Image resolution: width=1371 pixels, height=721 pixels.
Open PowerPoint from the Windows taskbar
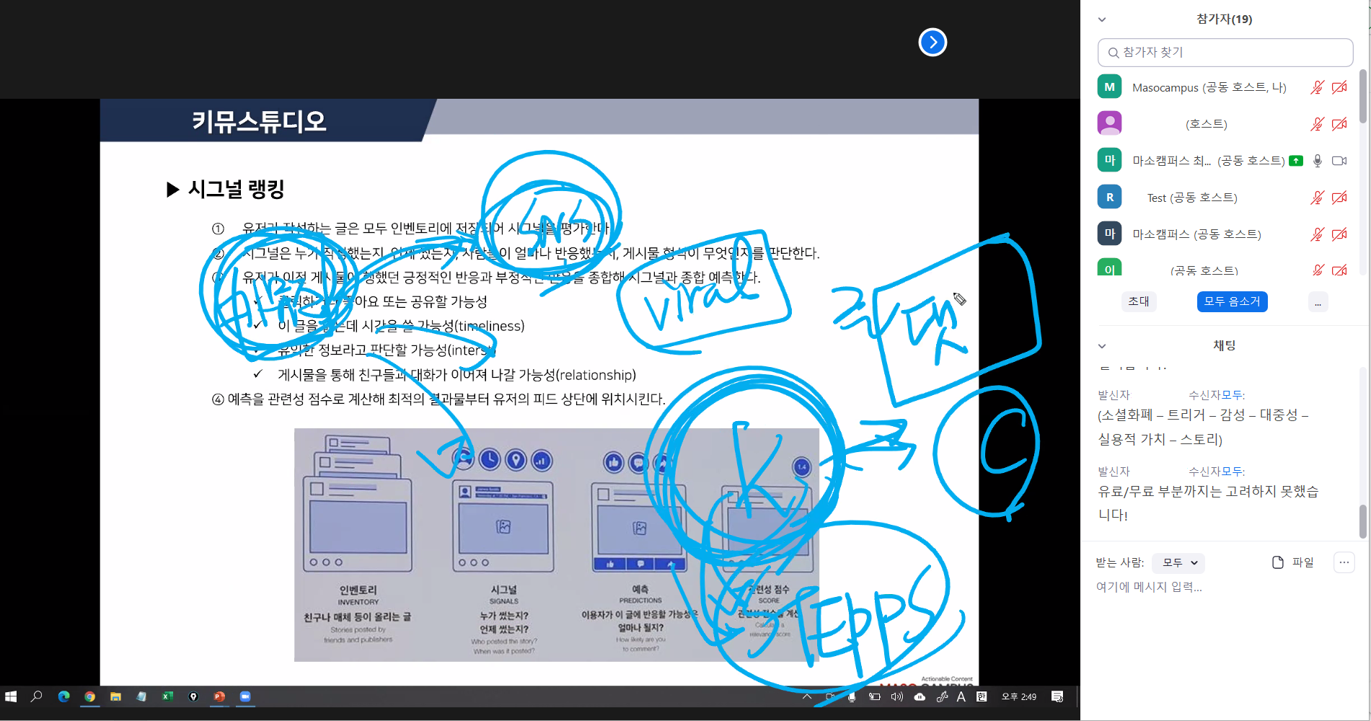coord(219,696)
